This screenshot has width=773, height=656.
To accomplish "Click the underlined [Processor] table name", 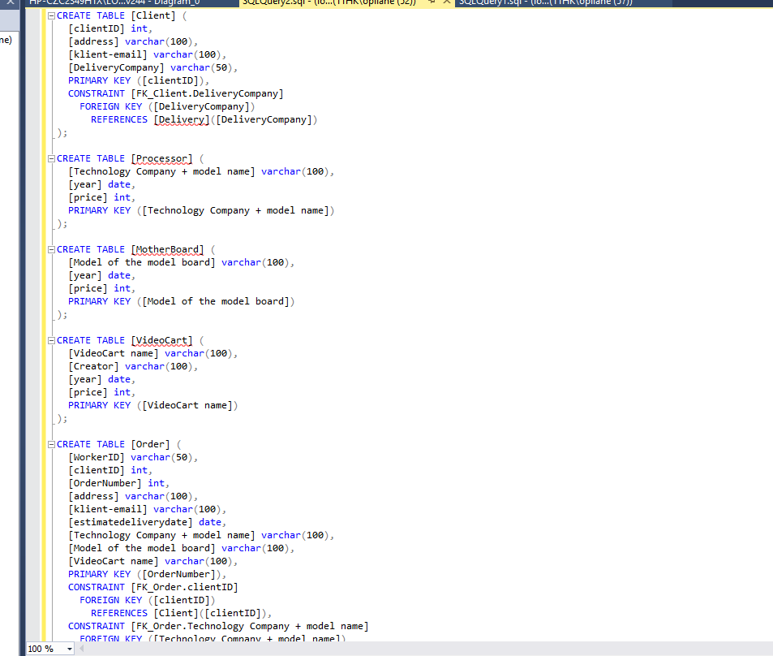I will click(x=161, y=158).
